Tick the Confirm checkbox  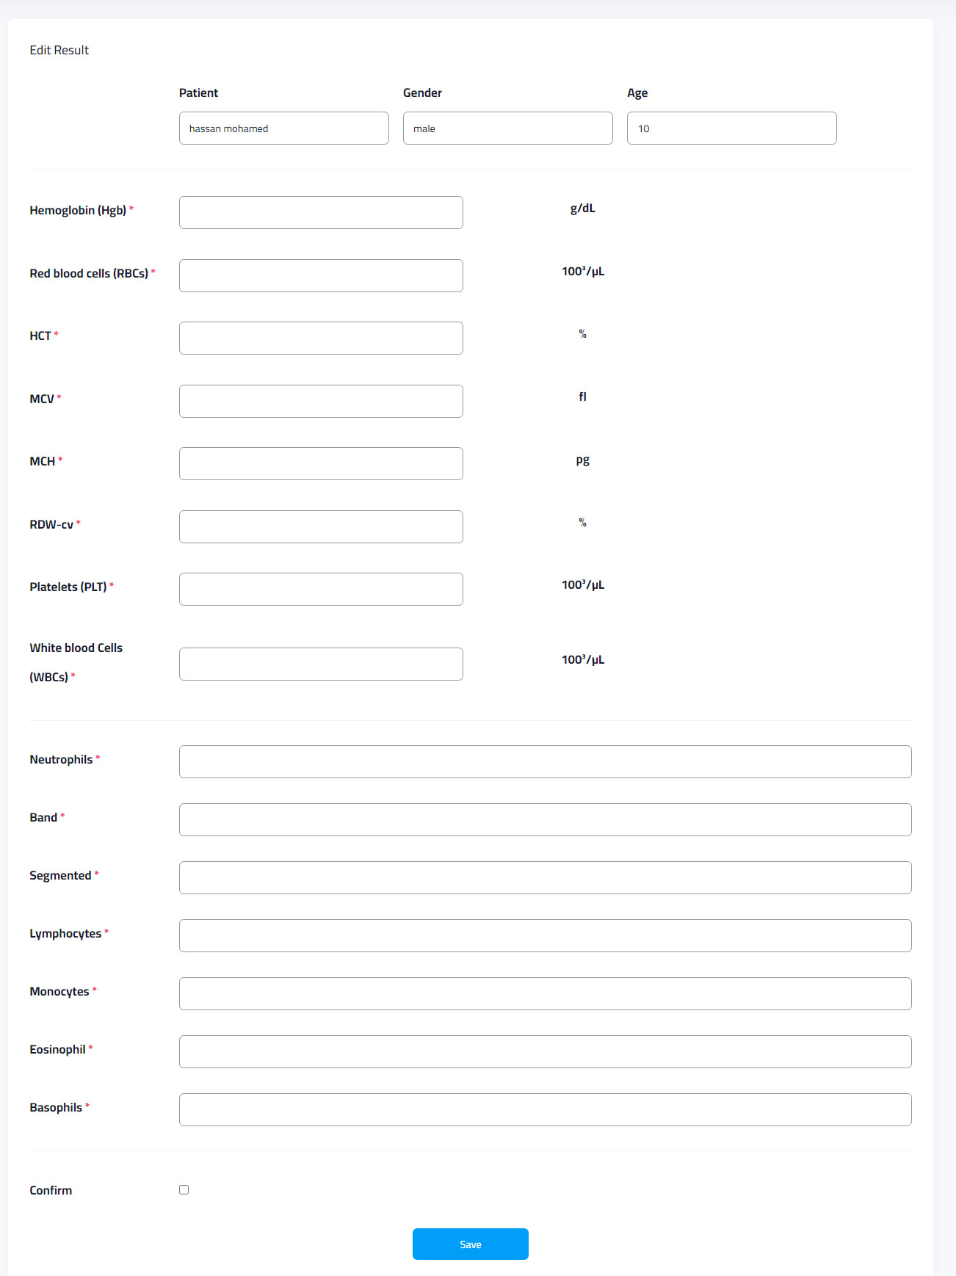click(x=184, y=1189)
